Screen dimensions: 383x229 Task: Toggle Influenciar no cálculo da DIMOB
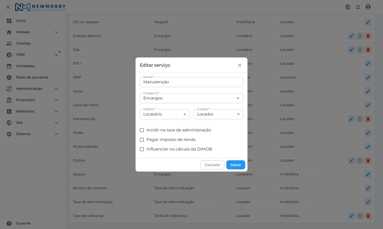tap(142, 149)
